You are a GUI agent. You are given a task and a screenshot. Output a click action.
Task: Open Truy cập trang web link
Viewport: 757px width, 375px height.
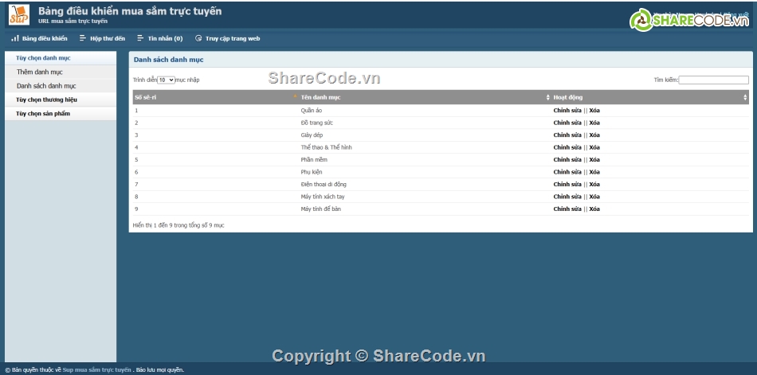click(233, 38)
